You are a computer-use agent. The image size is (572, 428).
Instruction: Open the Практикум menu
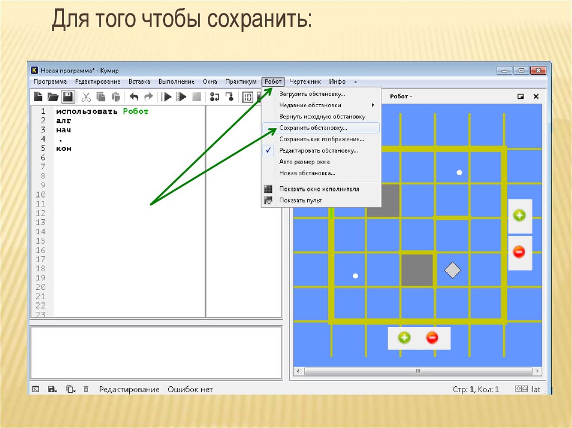[x=241, y=81]
